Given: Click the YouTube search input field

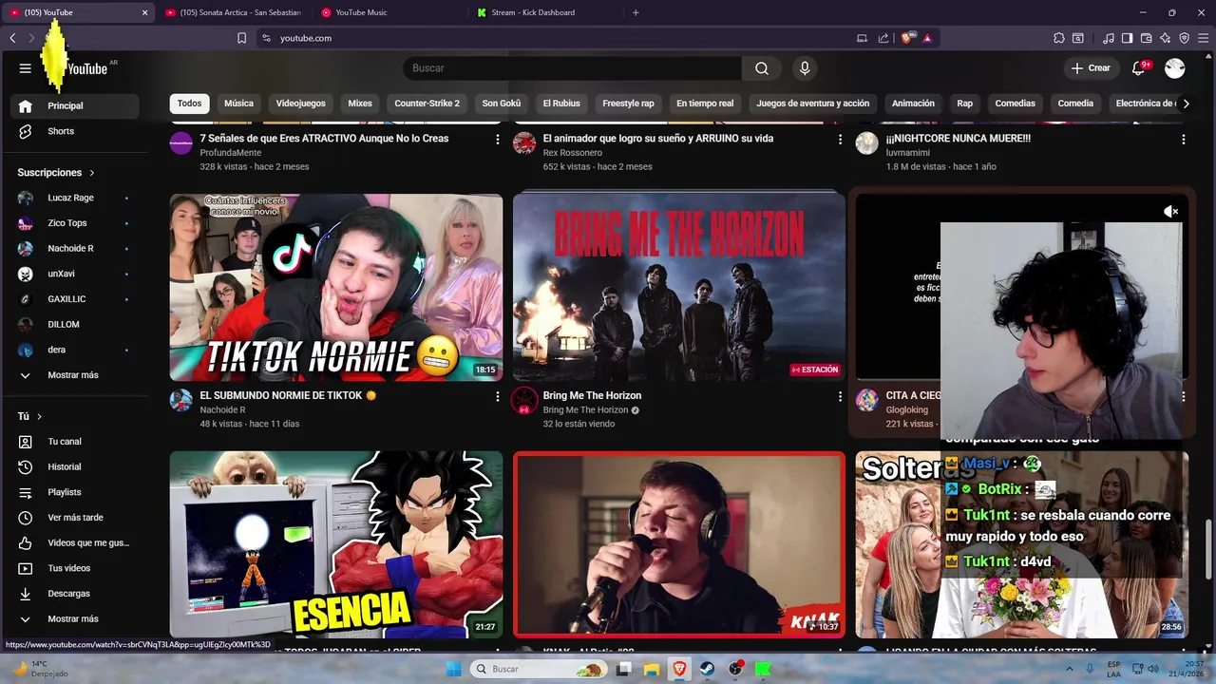Looking at the screenshot, I should [x=573, y=68].
